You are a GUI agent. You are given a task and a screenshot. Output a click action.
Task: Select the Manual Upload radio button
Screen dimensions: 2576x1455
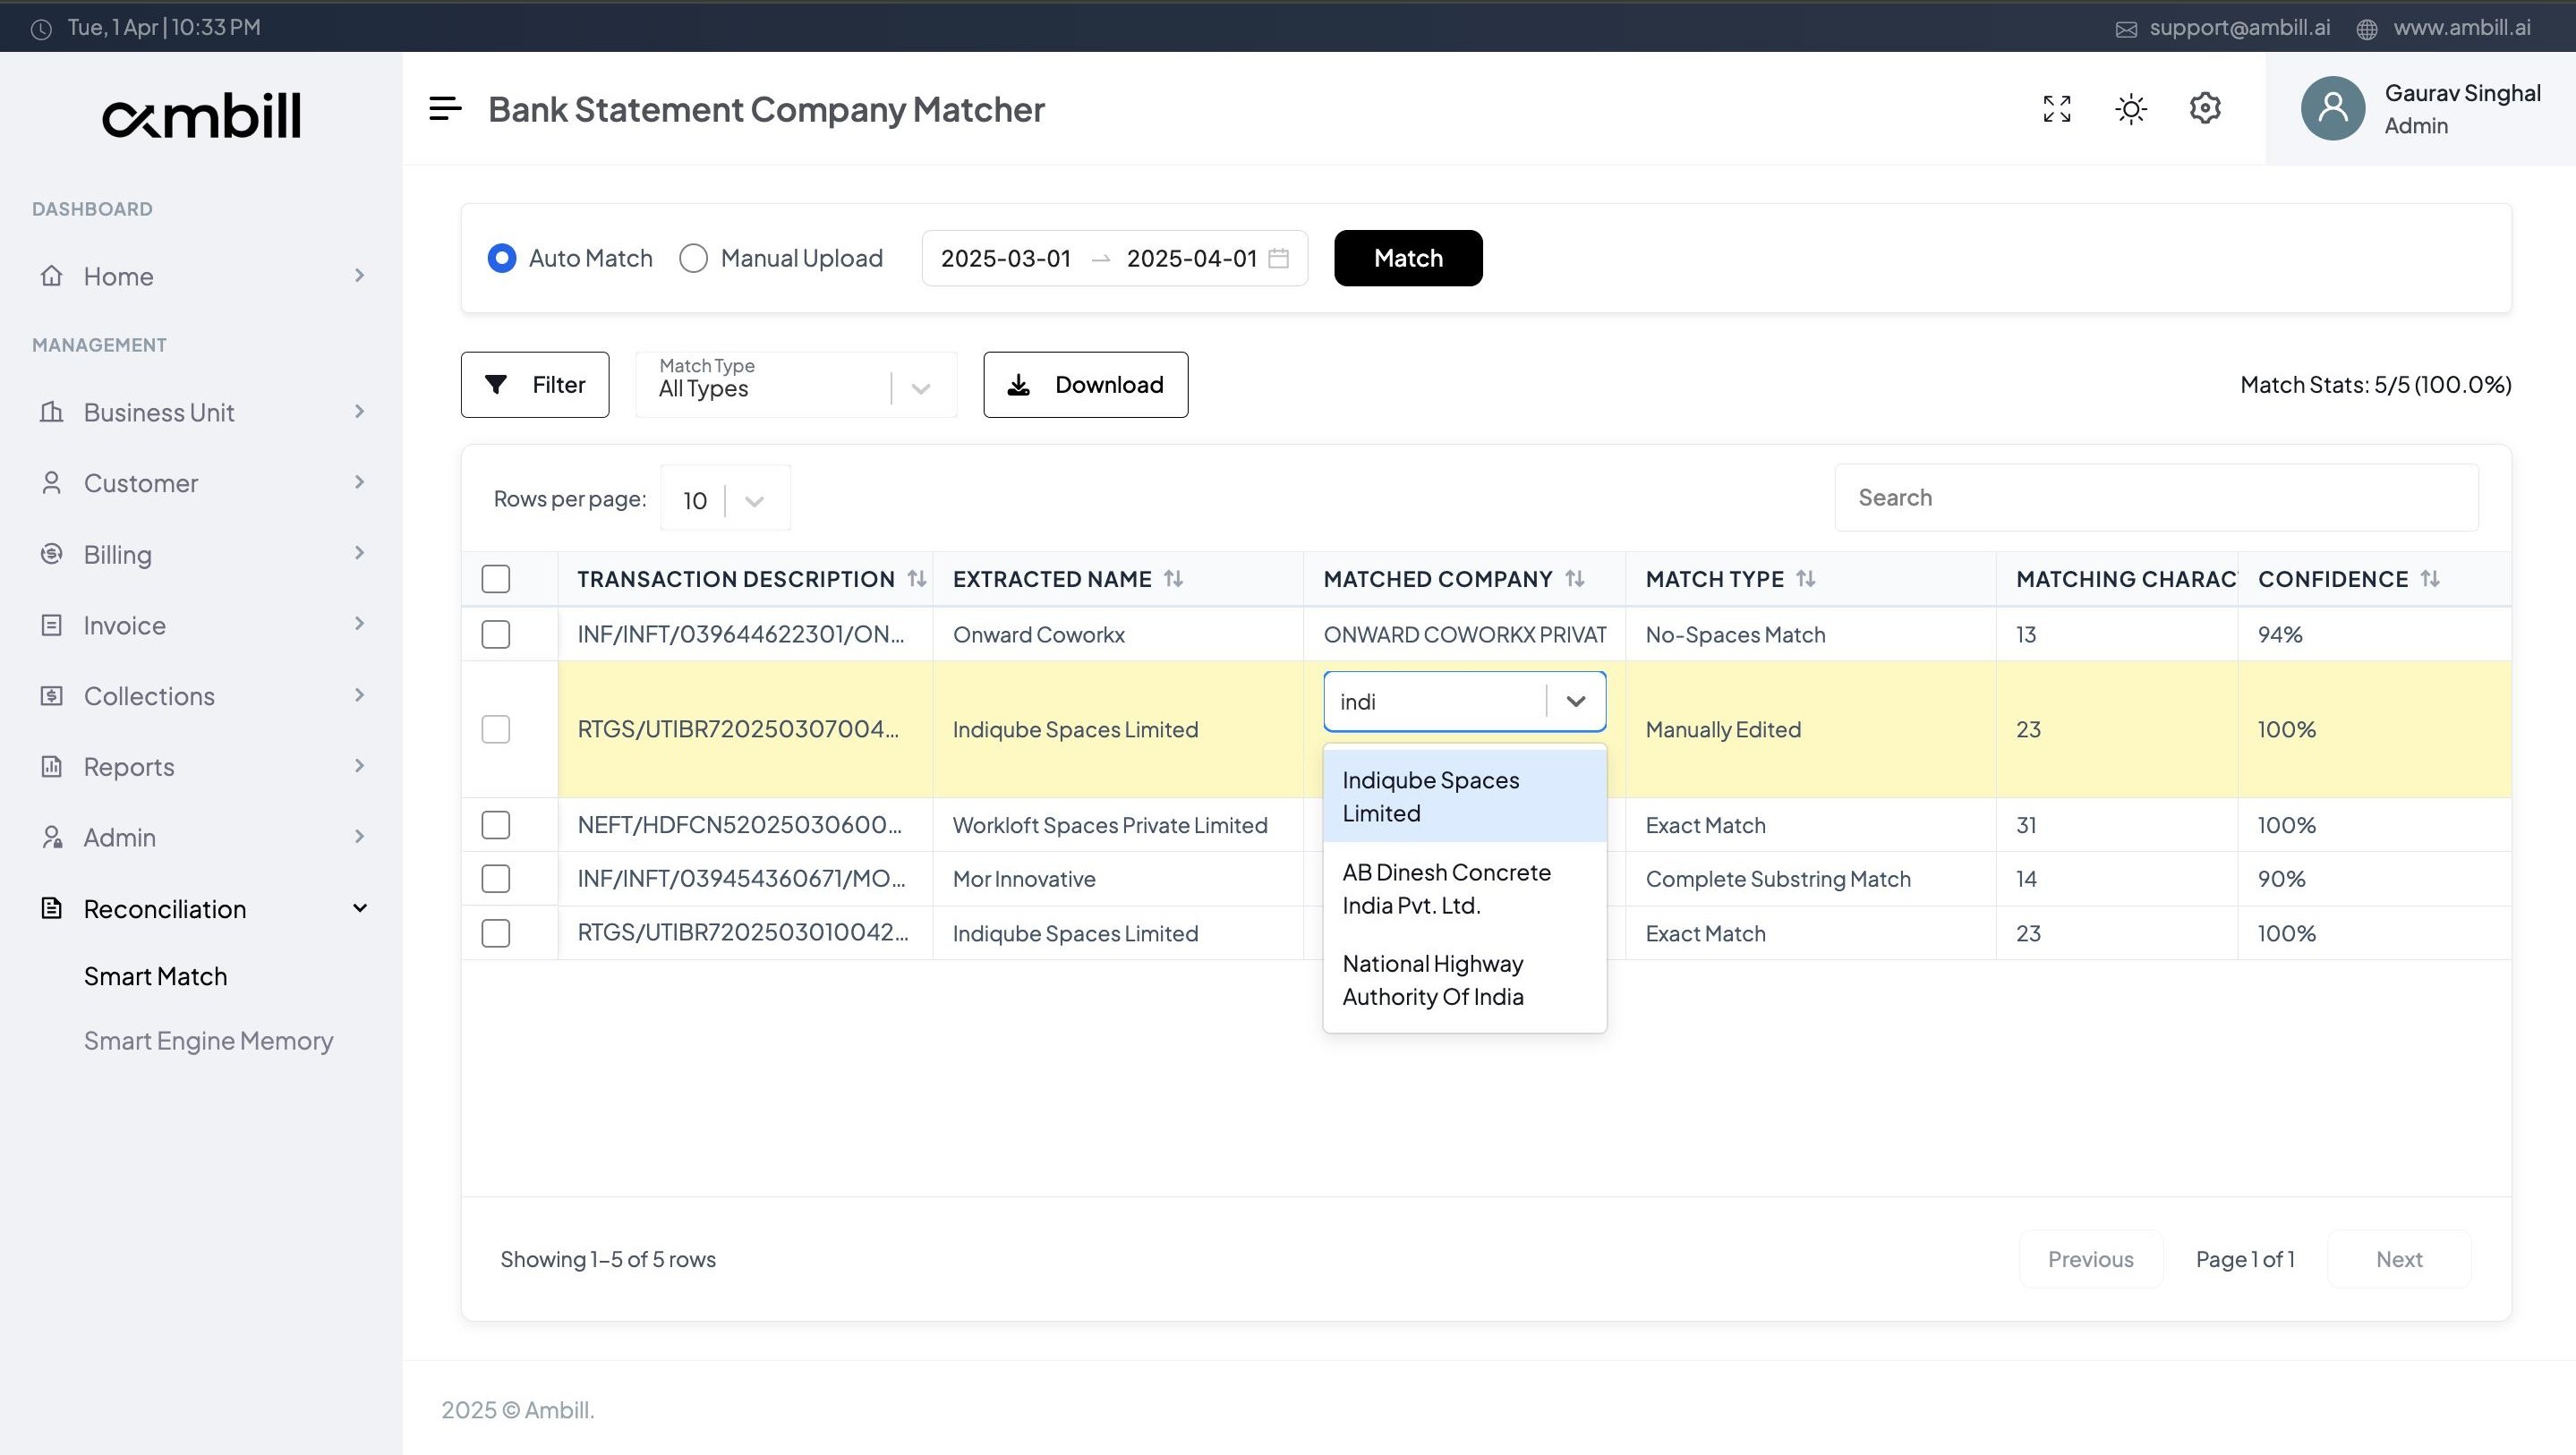[693, 258]
